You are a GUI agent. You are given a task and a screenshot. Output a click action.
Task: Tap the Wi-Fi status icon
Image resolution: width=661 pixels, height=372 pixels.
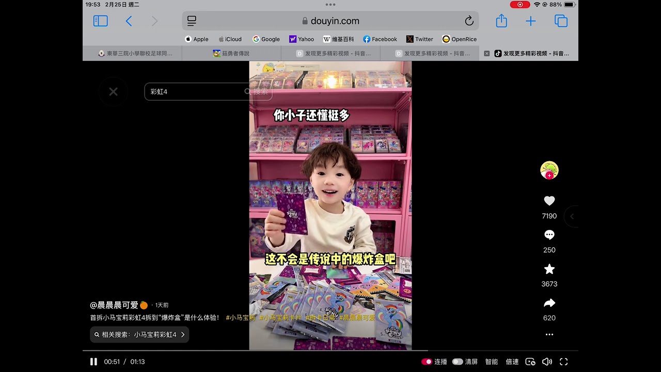pos(537,5)
